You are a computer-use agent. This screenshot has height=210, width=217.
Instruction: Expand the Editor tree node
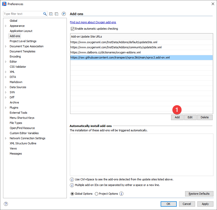[x=6, y=62]
